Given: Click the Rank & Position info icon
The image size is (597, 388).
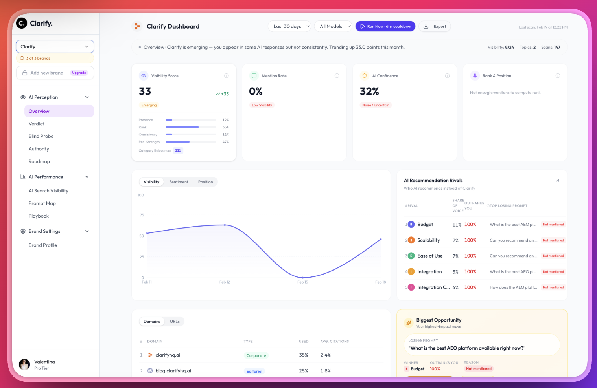Looking at the screenshot, I should pos(558,76).
